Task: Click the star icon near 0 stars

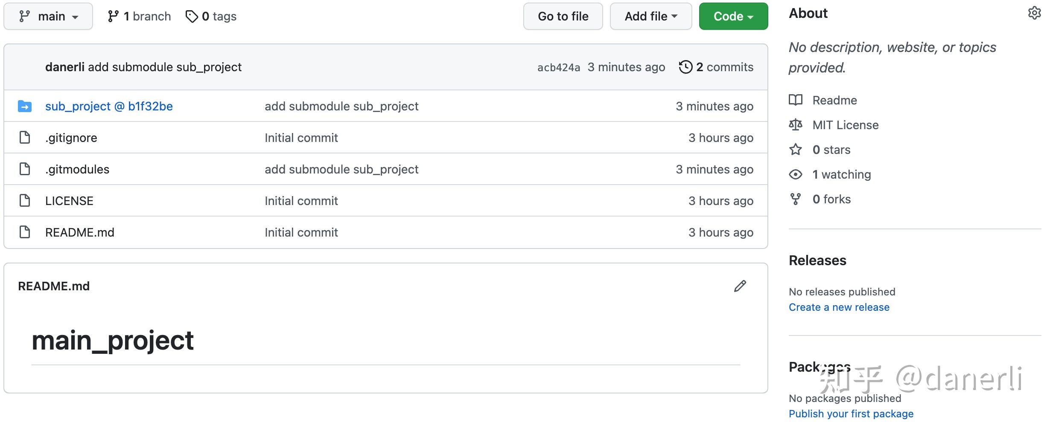Action: pyautogui.click(x=796, y=150)
